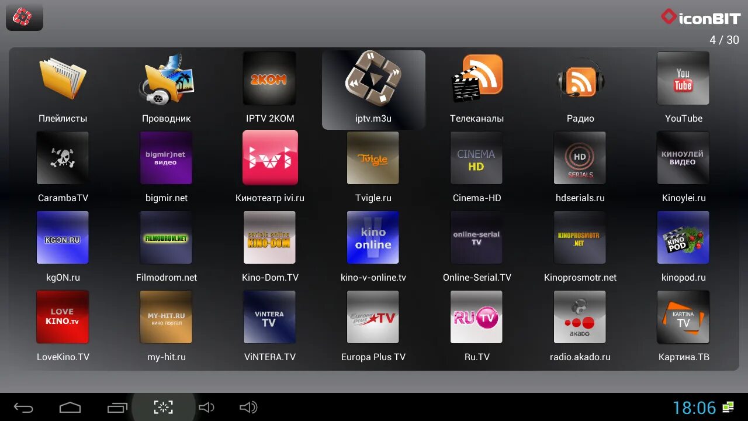
Task: Open the Проводник file explorer icon
Action: click(x=167, y=78)
